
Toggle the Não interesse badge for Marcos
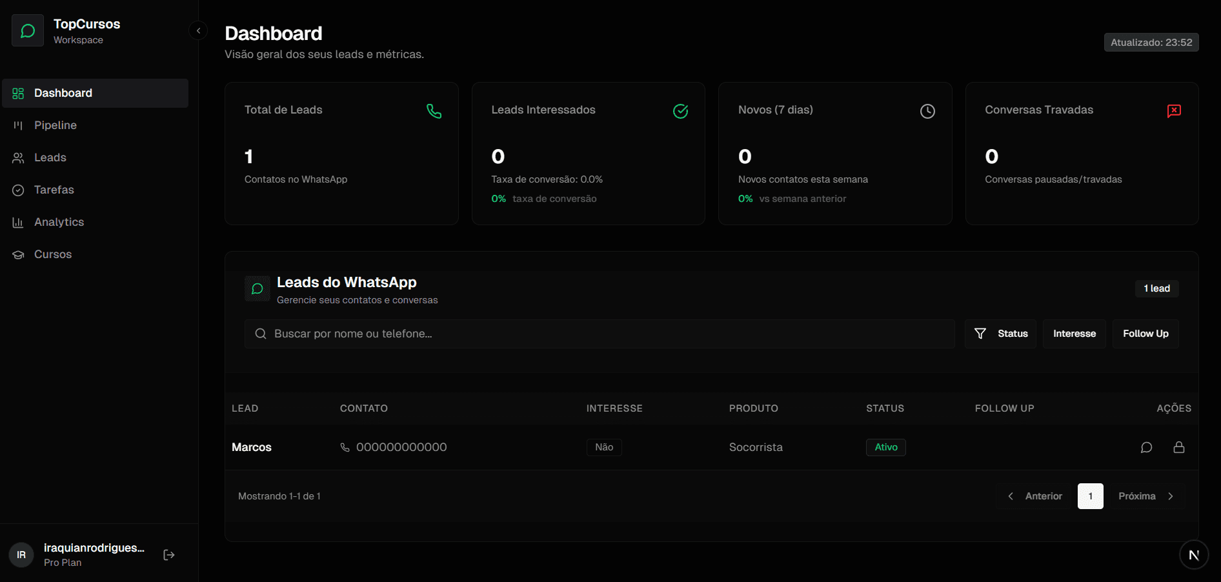(603, 447)
